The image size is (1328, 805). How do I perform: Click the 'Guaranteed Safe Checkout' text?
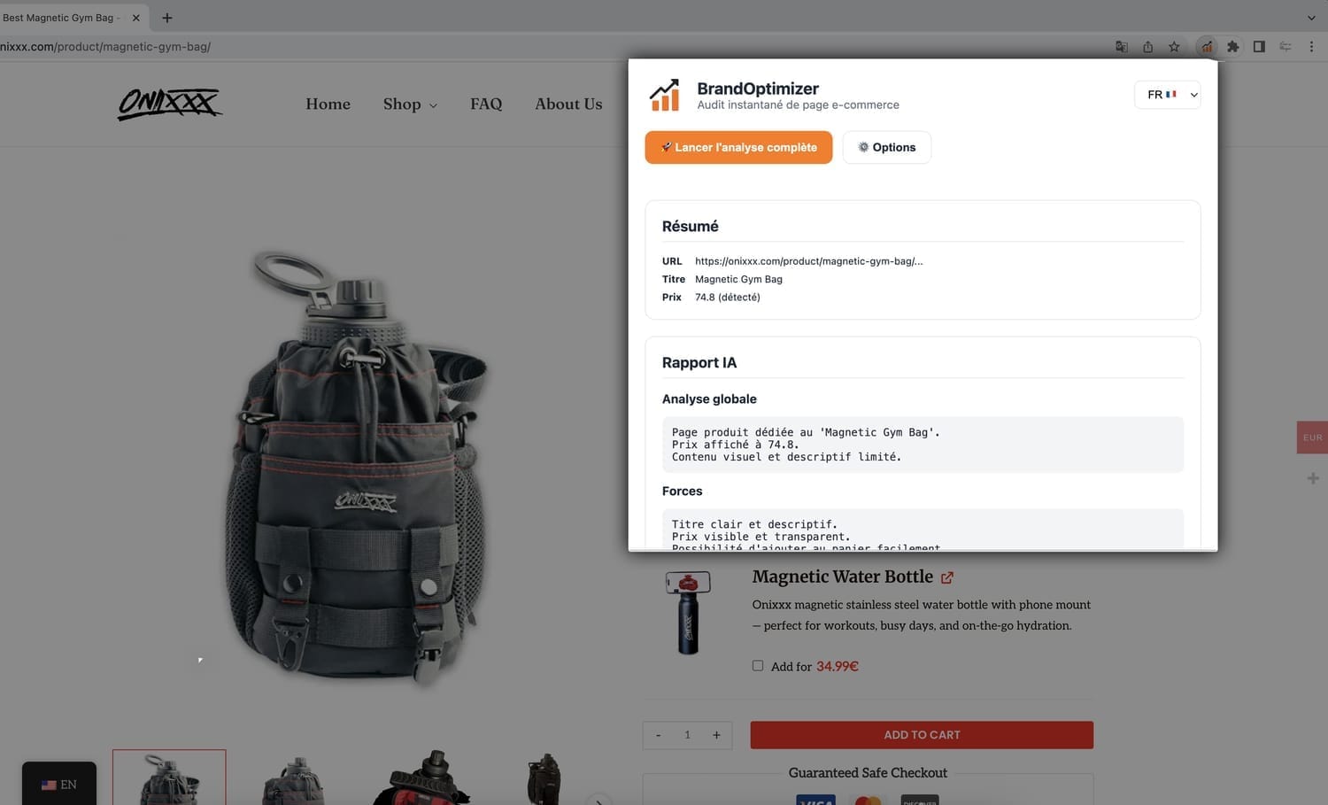[868, 773]
